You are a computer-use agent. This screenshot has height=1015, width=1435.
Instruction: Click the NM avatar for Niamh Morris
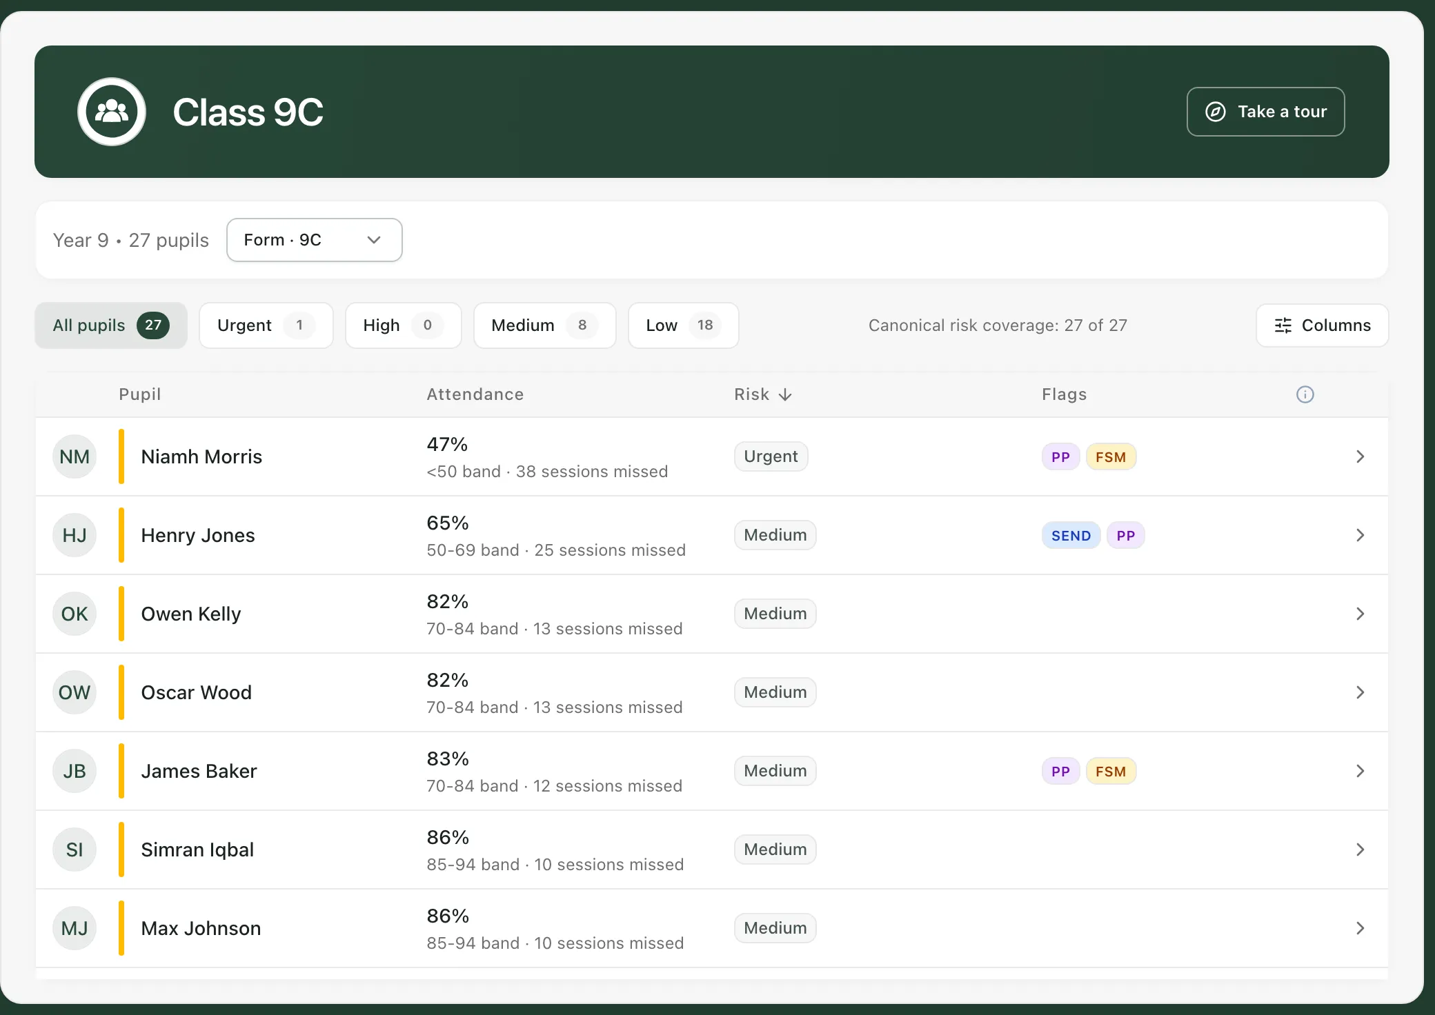[75, 456]
